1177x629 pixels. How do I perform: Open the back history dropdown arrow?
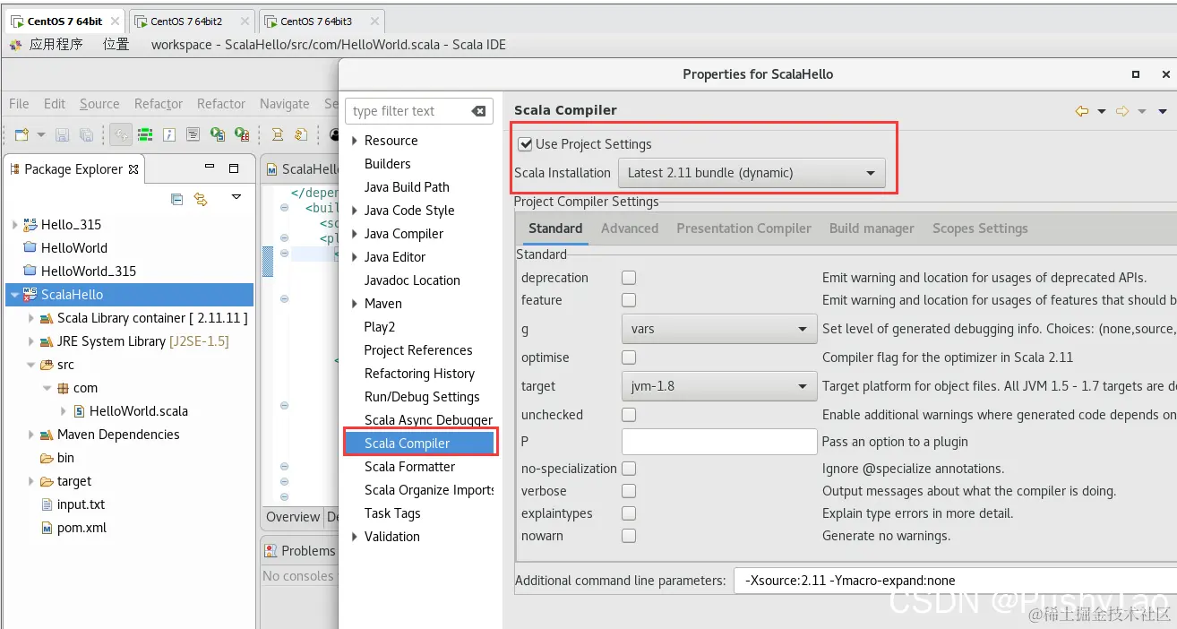click(1102, 112)
